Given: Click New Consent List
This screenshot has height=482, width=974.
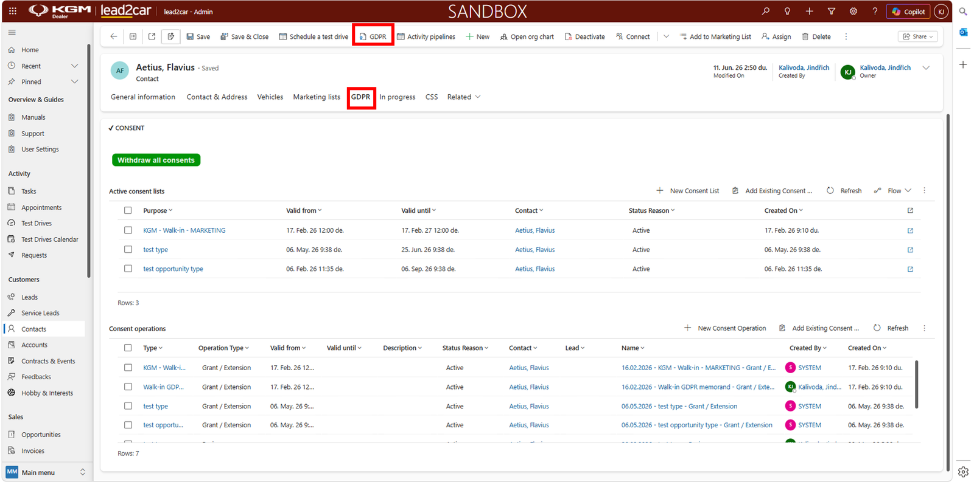Looking at the screenshot, I should click(688, 191).
